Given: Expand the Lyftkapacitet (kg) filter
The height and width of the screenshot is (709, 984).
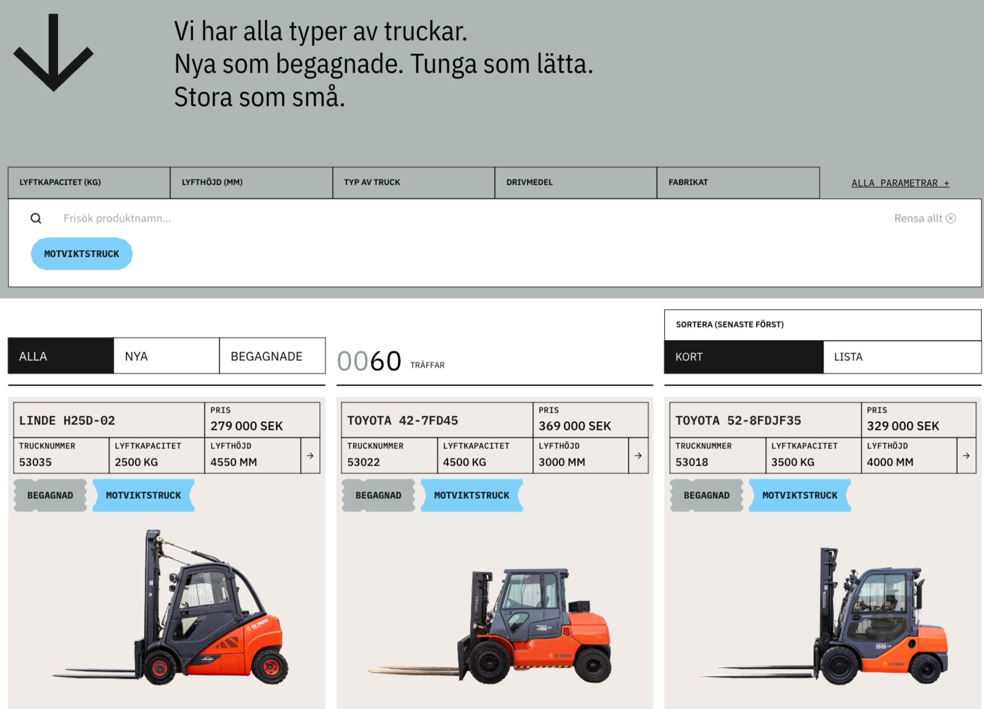Looking at the screenshot, I should [x=89, y=182].
